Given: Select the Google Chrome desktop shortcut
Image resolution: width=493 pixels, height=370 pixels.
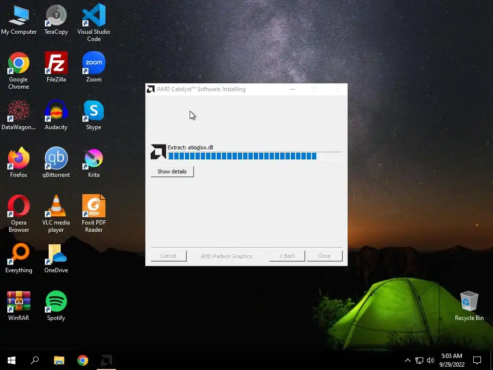Looking at the screenshot, I should click(19, 71).
